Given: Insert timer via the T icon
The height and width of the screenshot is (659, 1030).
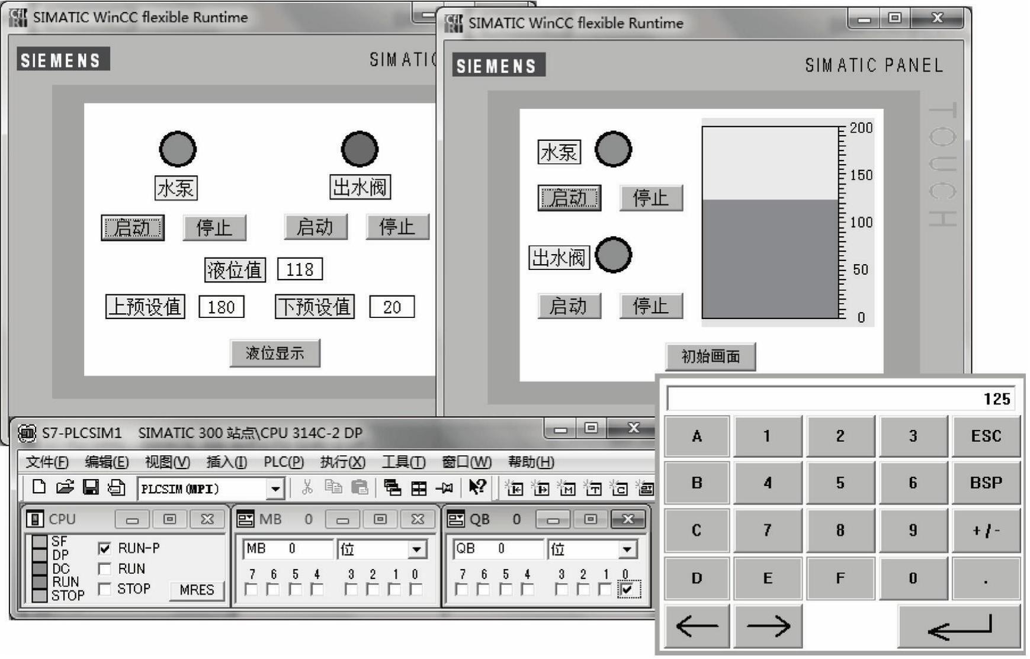Looking at the screenshot, I should click(593, 488).
